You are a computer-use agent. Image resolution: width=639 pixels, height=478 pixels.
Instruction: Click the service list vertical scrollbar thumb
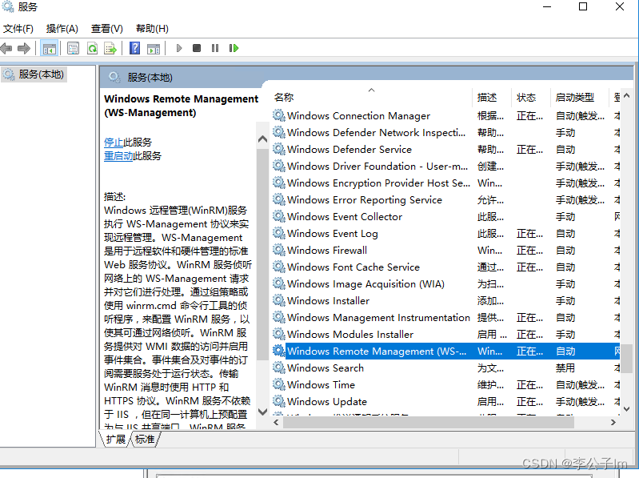627,359
